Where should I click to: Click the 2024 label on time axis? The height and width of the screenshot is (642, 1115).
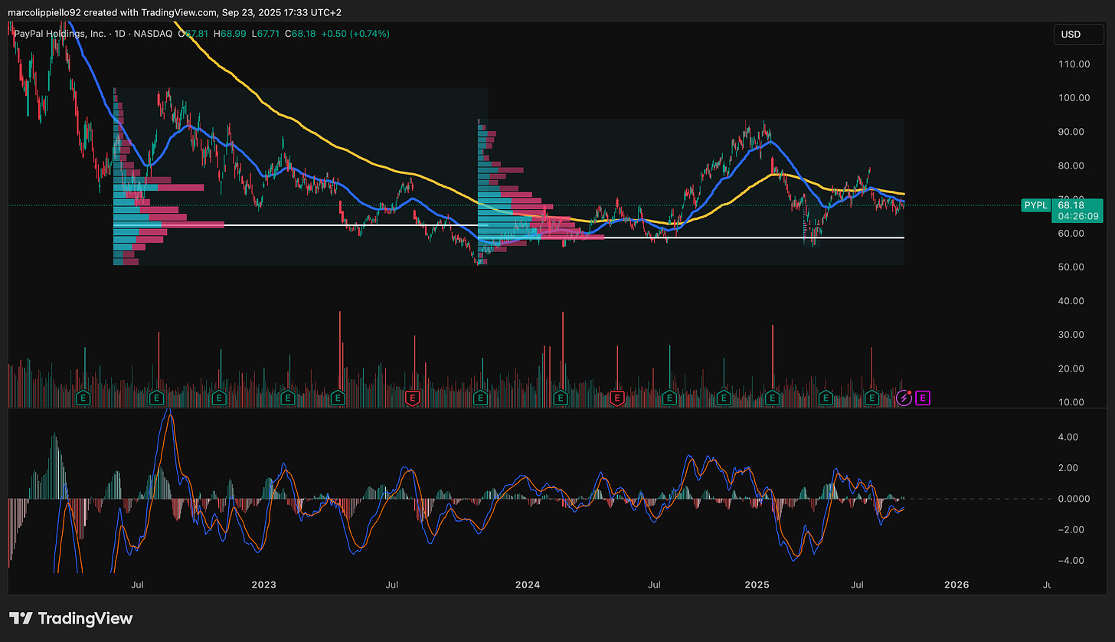tap(528, 585)
